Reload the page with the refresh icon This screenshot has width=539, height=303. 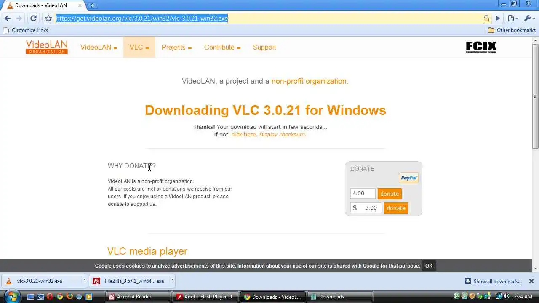33,19
